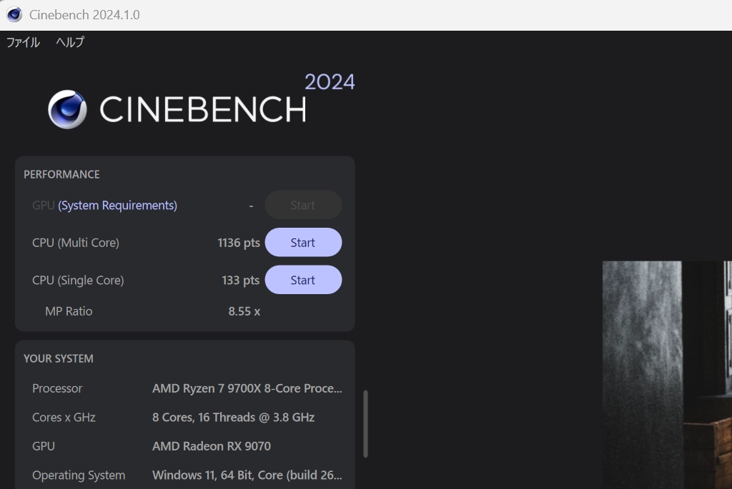This screenshot has width=732, height=489.
Task: Click the processor name AMD Ryzen 7 9700X
Action: click(247, 388)
